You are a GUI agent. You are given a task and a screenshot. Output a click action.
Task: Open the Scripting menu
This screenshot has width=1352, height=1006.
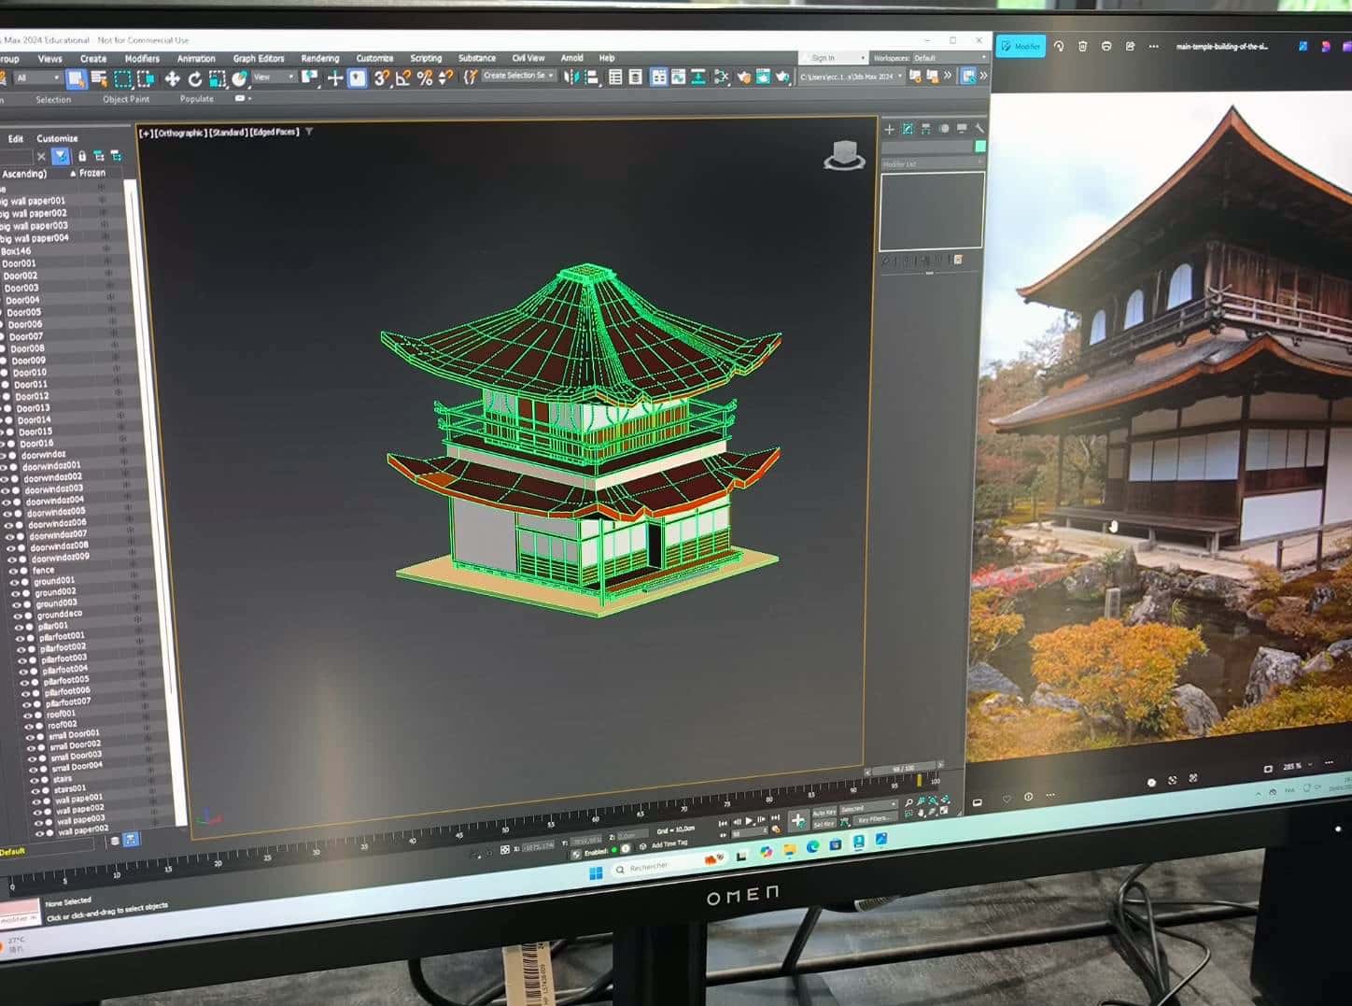pos(426,58)
